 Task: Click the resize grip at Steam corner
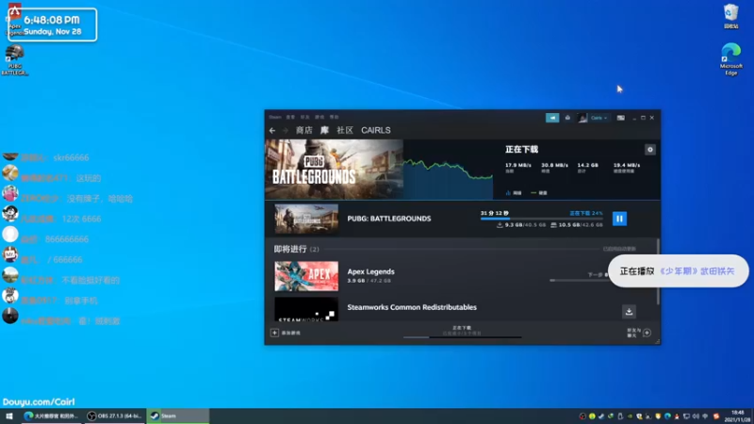coord(657,341)
